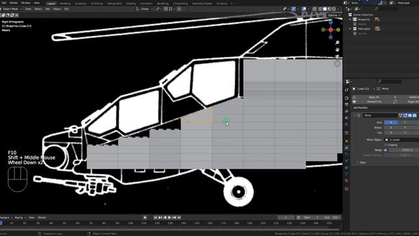This screenshot has width=419, height=236.
Task: Switch to the Modeling workspace tab
Action: click(65, 3)
